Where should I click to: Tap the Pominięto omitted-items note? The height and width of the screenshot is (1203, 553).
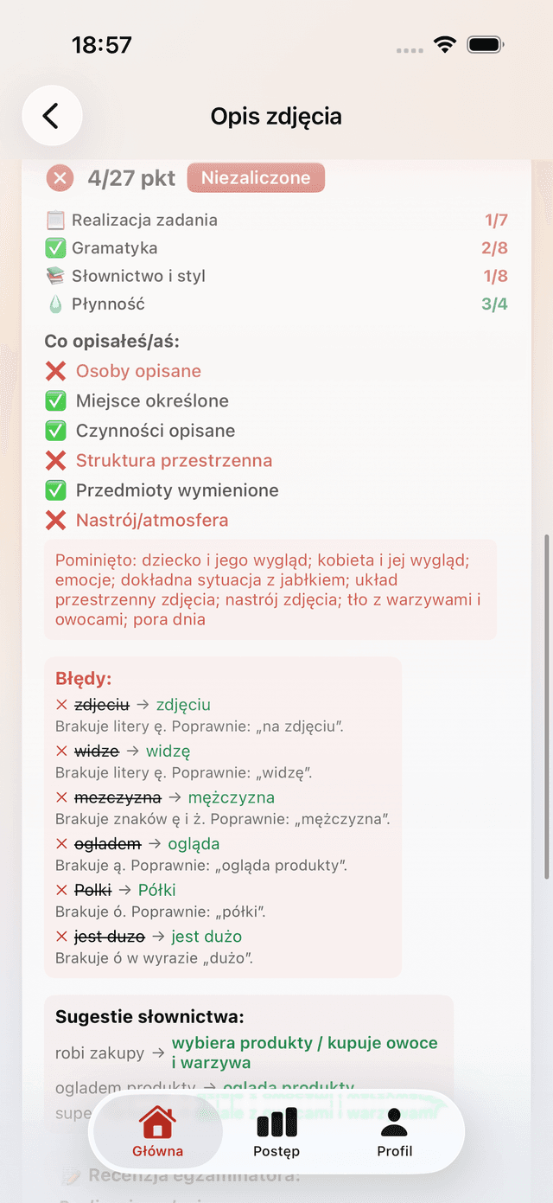270,590
